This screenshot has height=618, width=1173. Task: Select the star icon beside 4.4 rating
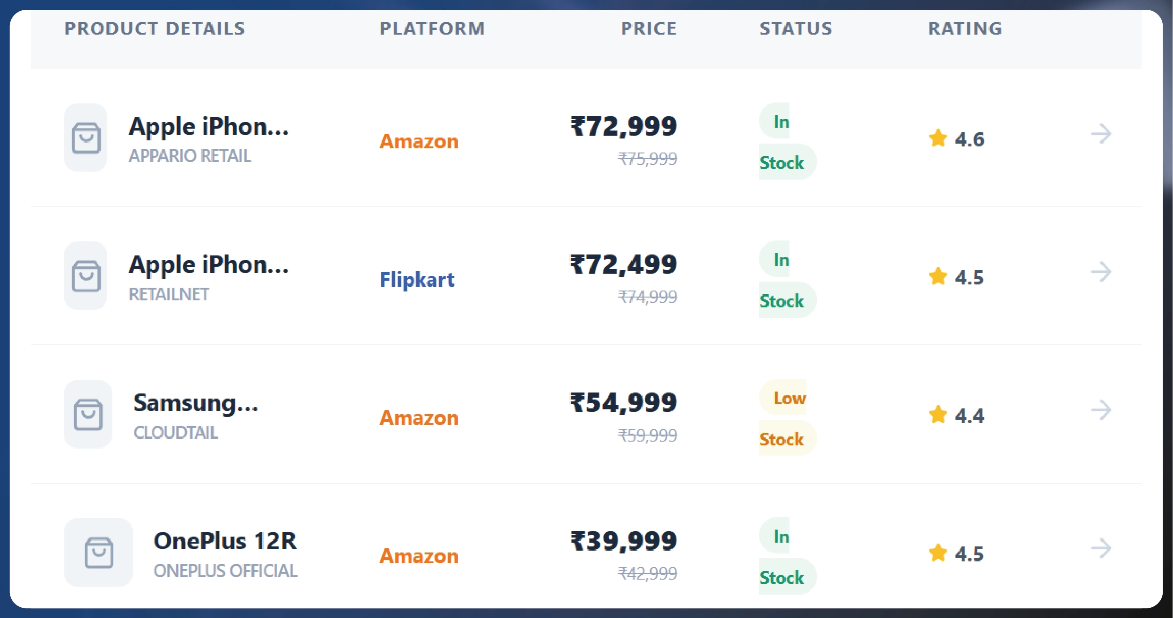tap(938, 414)
